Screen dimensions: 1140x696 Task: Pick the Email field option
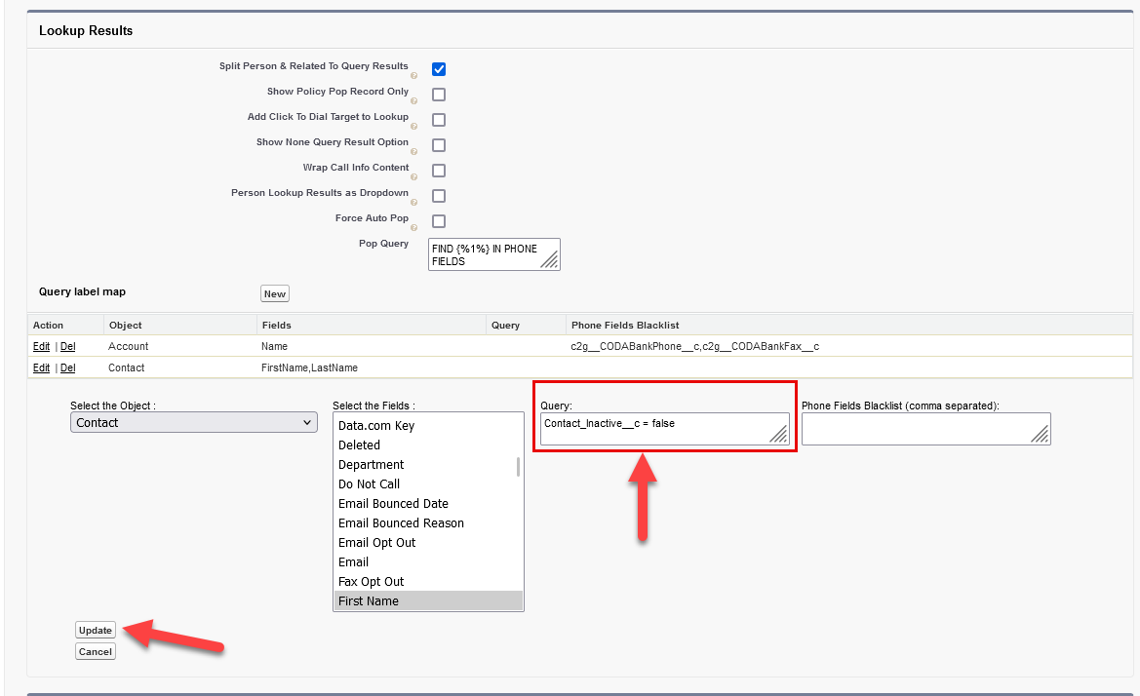click(427, 562)
